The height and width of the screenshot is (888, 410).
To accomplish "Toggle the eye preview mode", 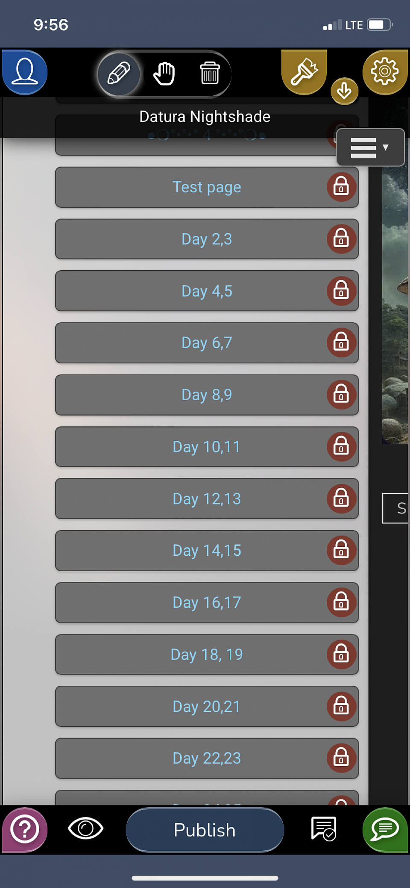I will [x=85, y=829].
